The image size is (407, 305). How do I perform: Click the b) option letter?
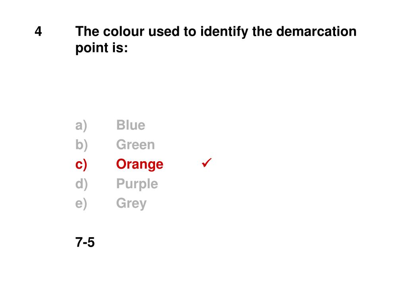81,145
